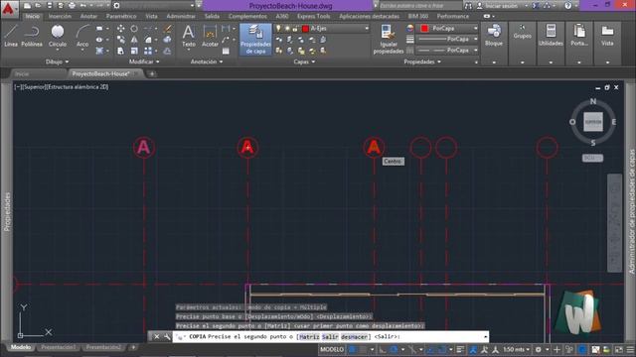This screenshot has width=636, height=357.
Task: Toggle hardware acceleration in status bar
Action: [x=582, y=349]
